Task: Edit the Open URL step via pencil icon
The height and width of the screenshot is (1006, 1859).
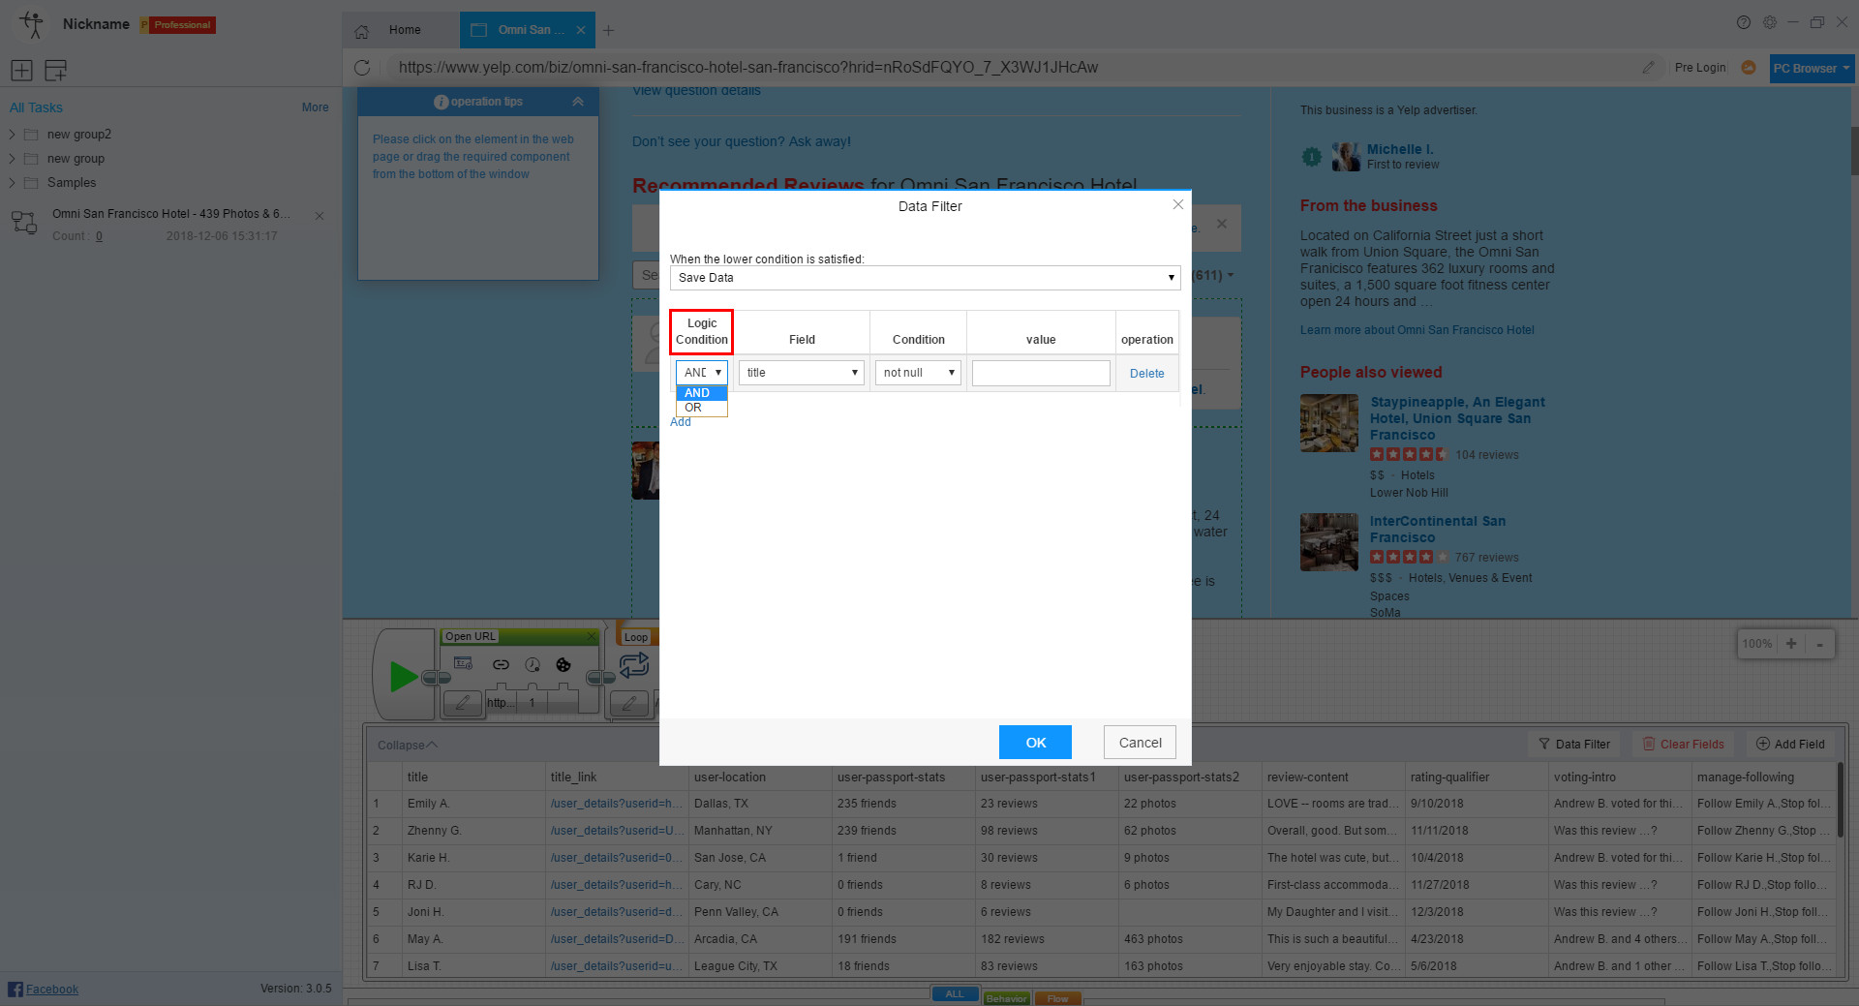Action: pos(462,703)
